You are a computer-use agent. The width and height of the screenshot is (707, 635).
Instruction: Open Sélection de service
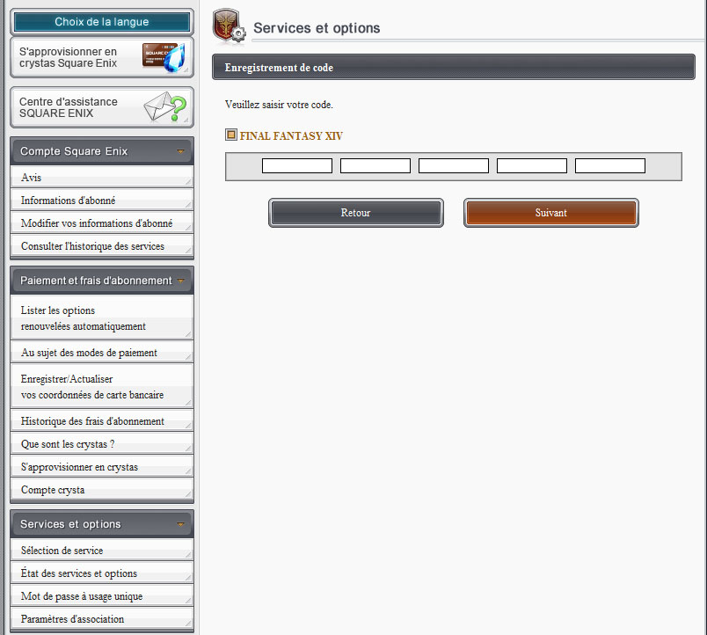tap(102, 551)
